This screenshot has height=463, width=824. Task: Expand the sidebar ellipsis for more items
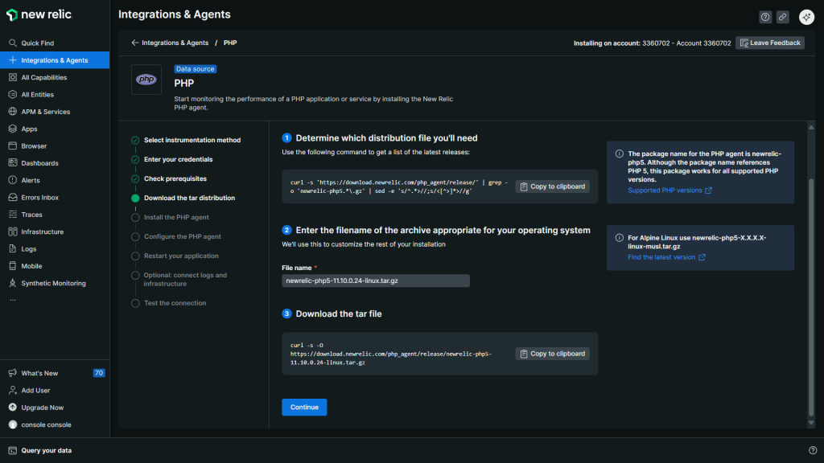[12, 300]
